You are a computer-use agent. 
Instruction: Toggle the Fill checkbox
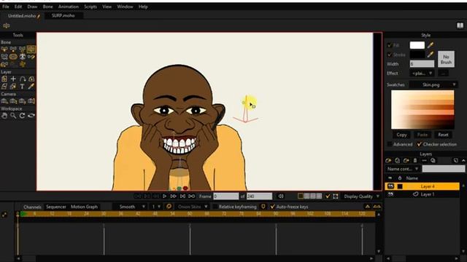coord(389,45)
